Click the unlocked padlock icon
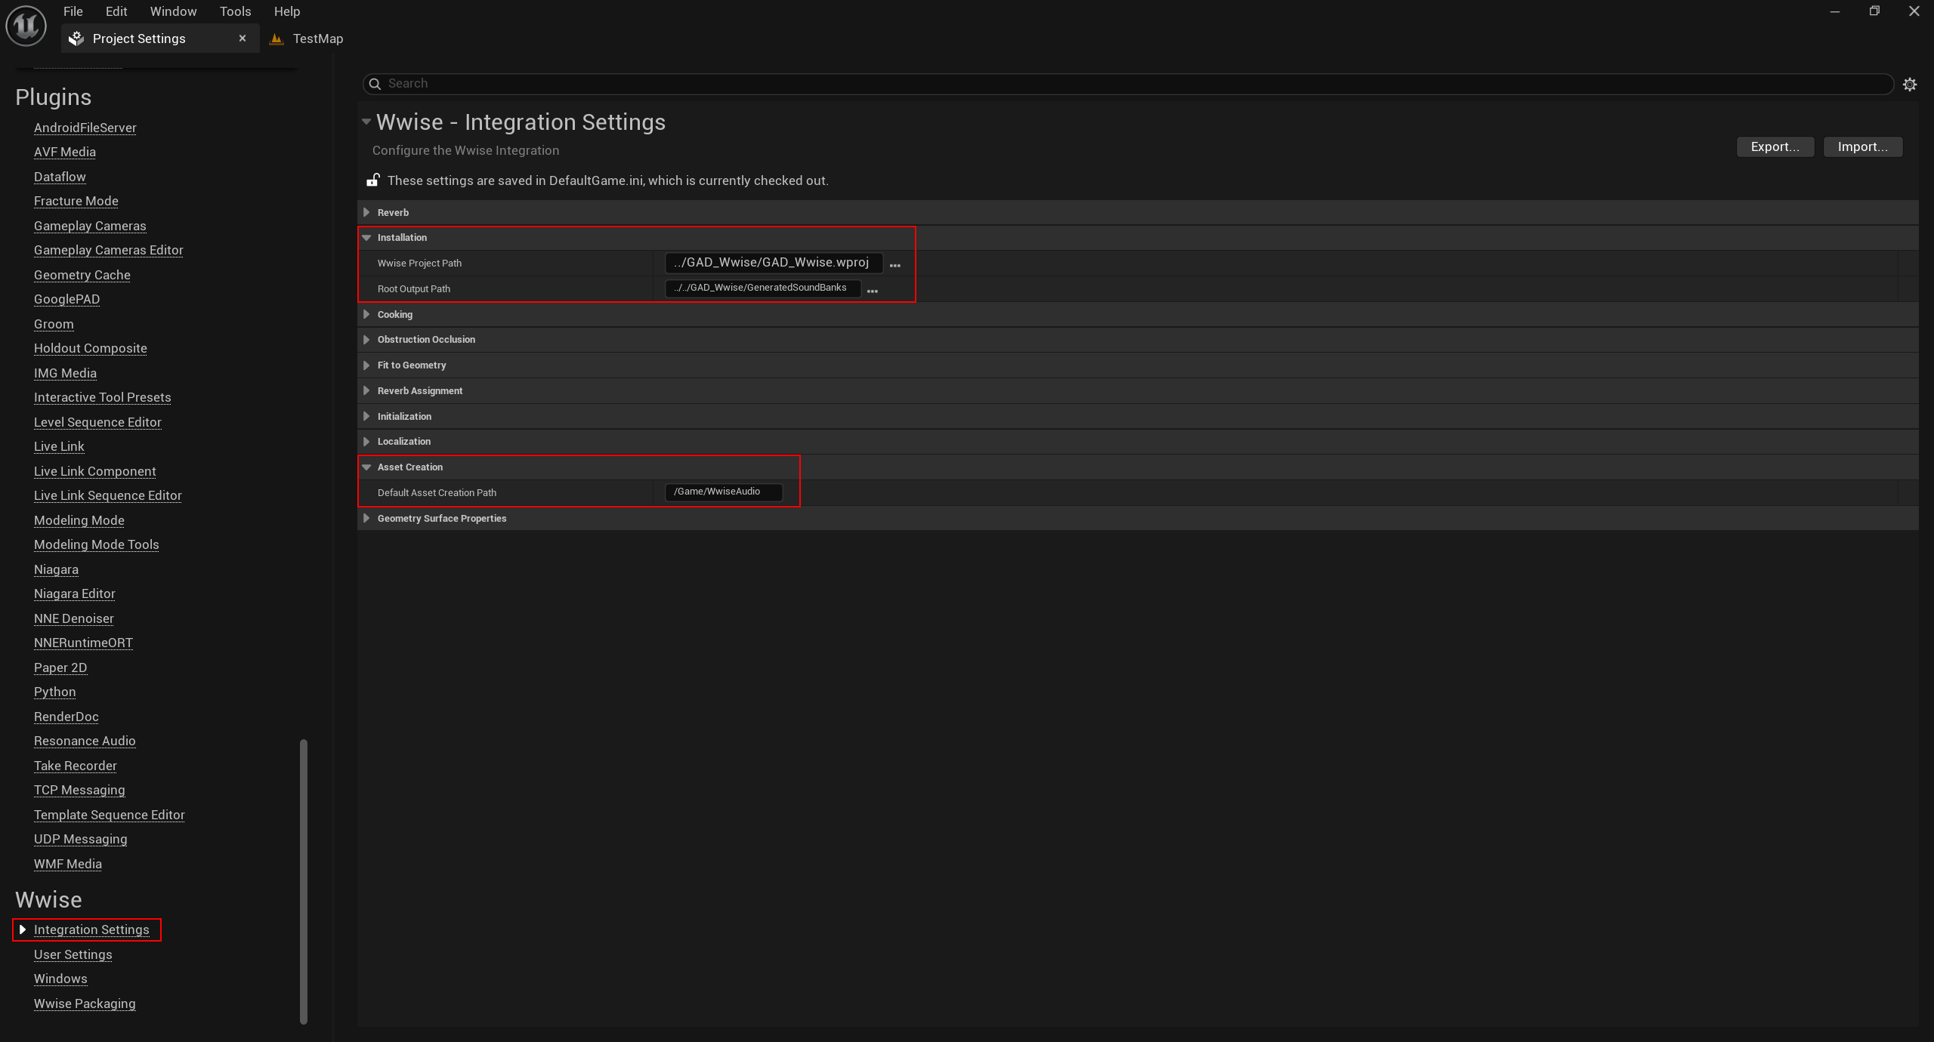Image resolution: width=1934 pixels, height=1042 pixels. click(372, 180)
